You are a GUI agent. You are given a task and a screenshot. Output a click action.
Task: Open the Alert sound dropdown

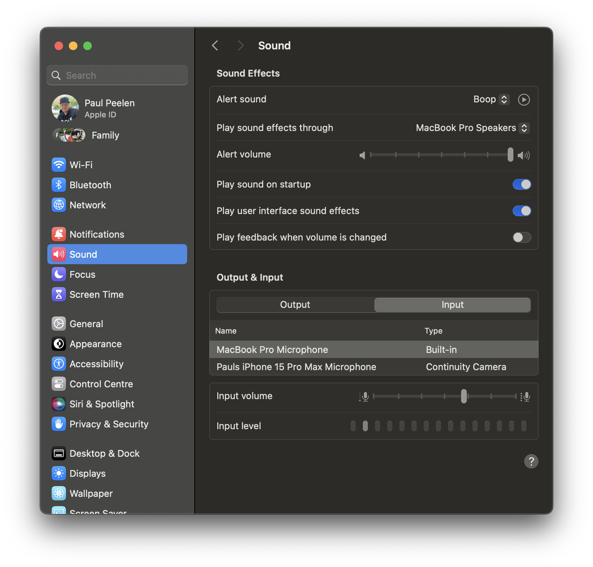tap(491, 99)
